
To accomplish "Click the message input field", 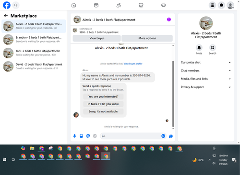I will pos(131,136).
